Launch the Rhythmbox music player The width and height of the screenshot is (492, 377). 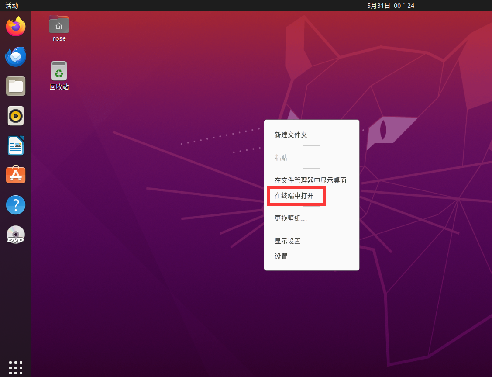point(16,116)
